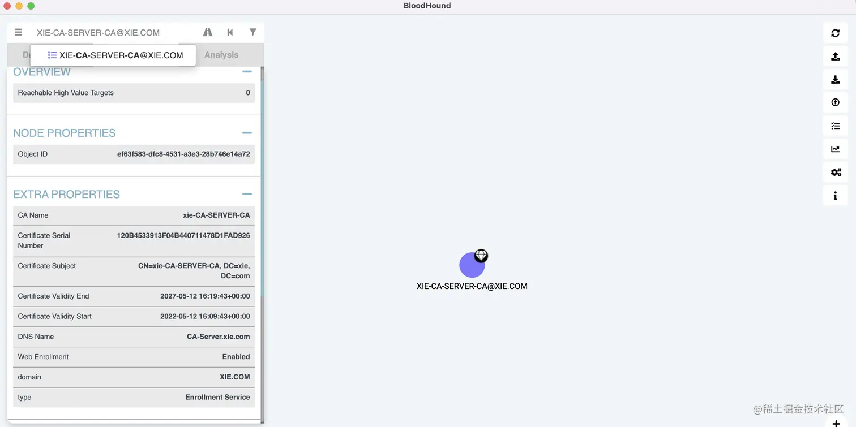The image size is (856, 427).
Task: Click the node label XIE-CA-SERVER-CA@XIE.COM in graph
Action: [472, 286]
